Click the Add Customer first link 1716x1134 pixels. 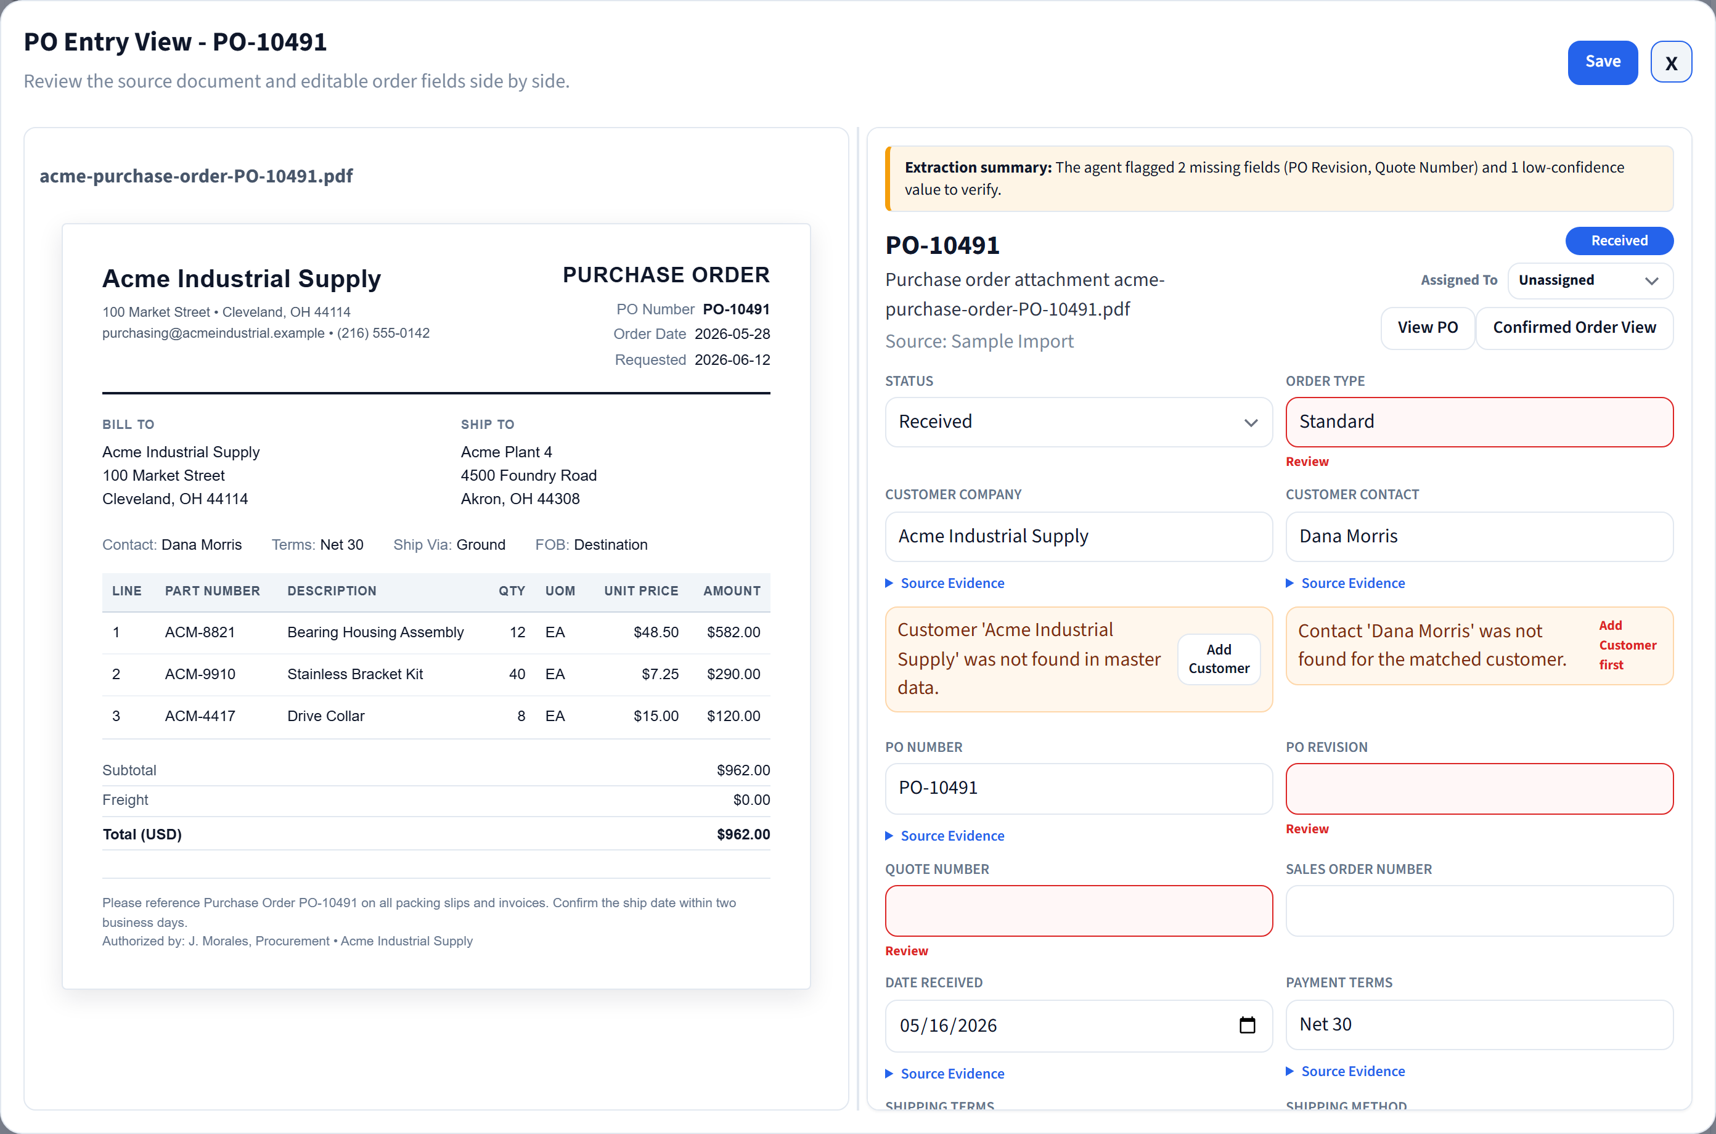tap(1627, 645)
